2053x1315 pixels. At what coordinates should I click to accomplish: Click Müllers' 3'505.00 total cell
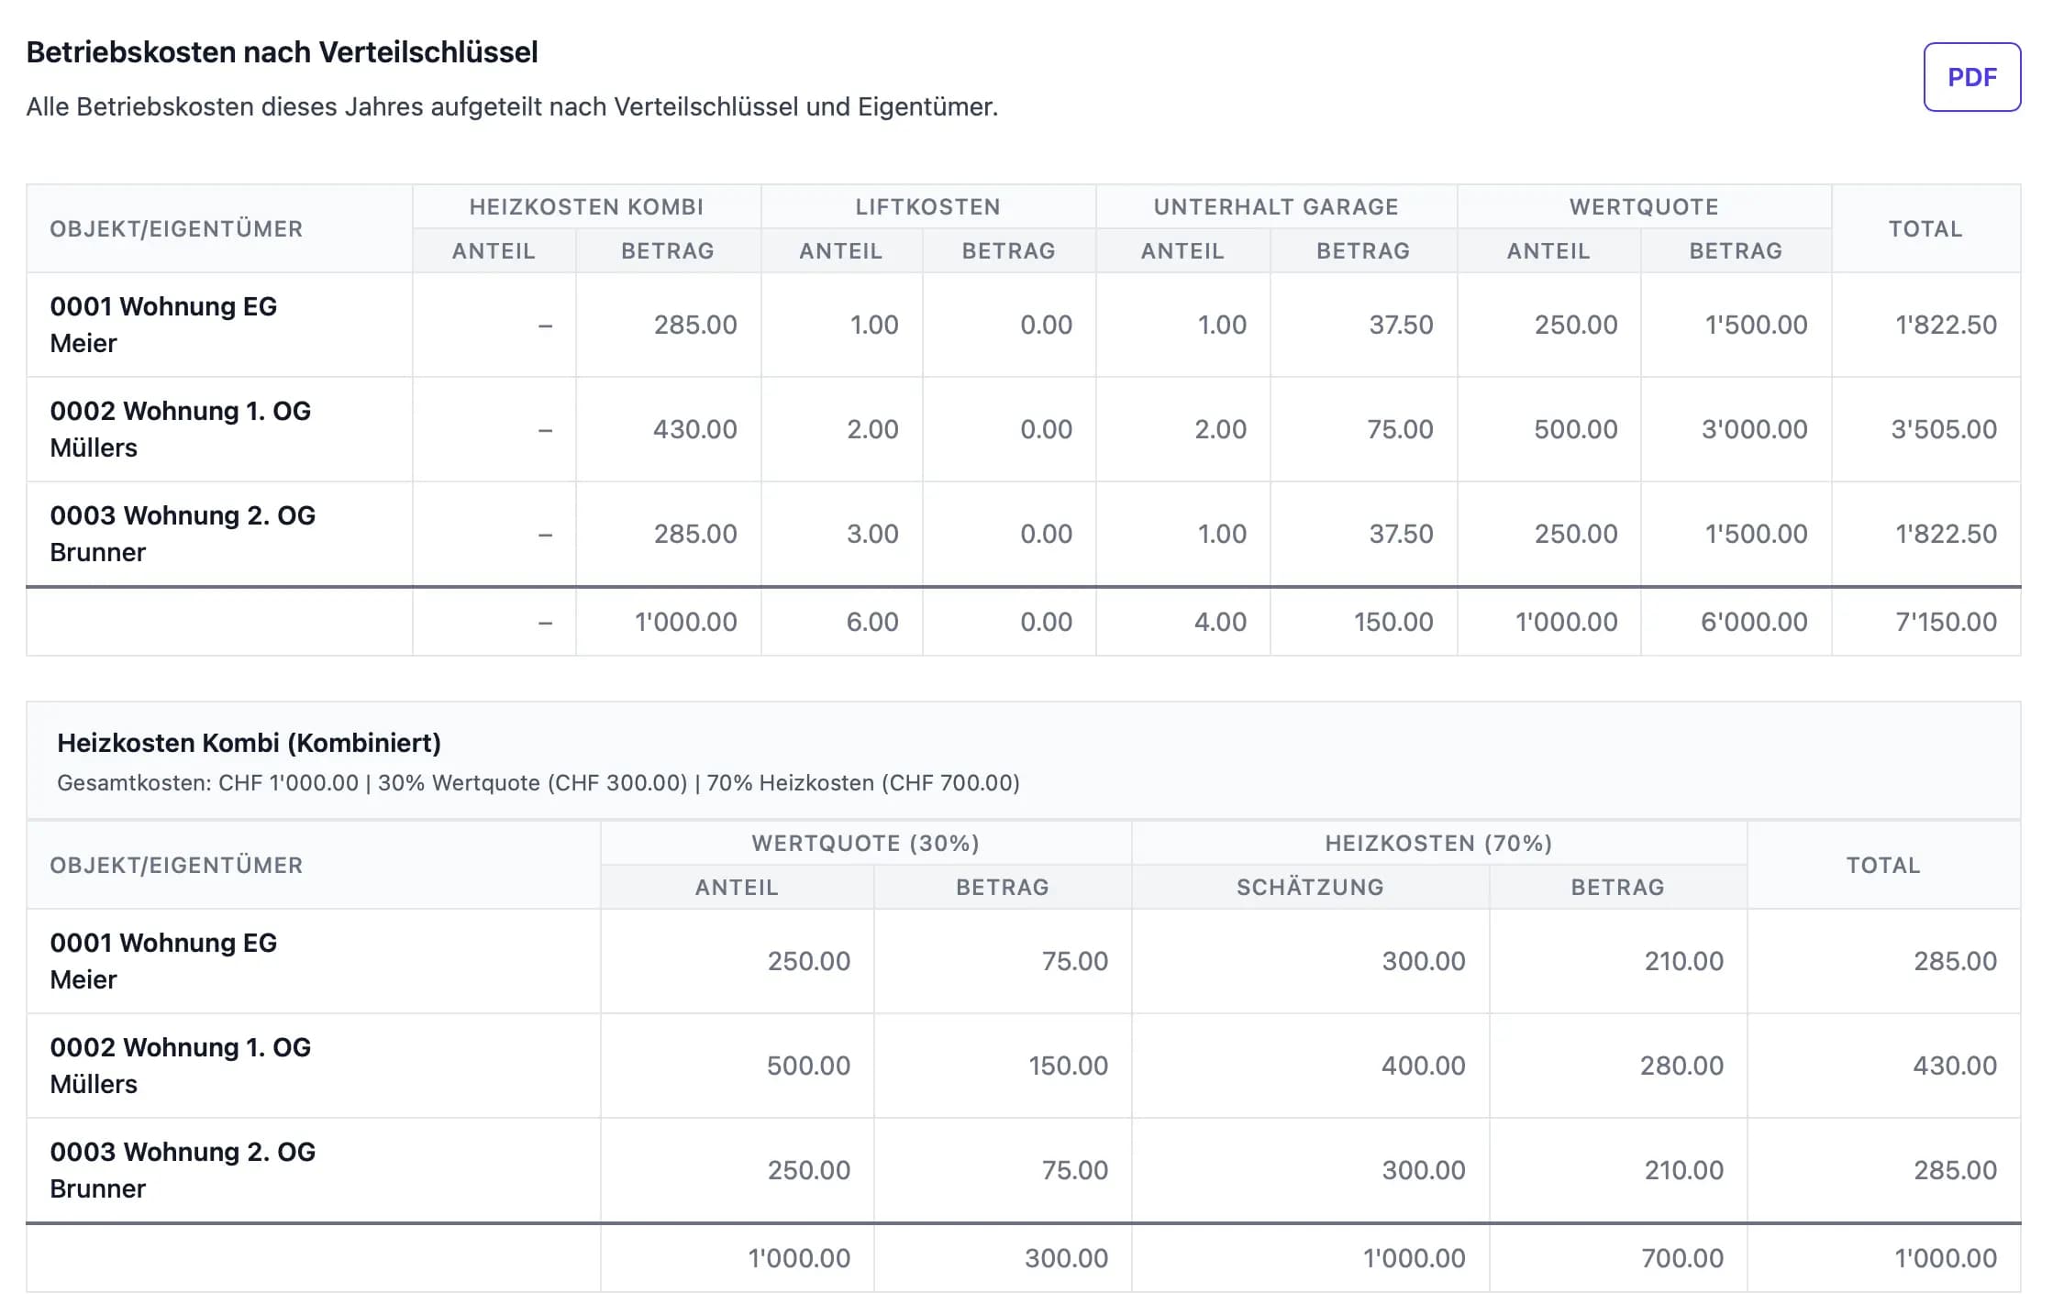click(1943, 429)
